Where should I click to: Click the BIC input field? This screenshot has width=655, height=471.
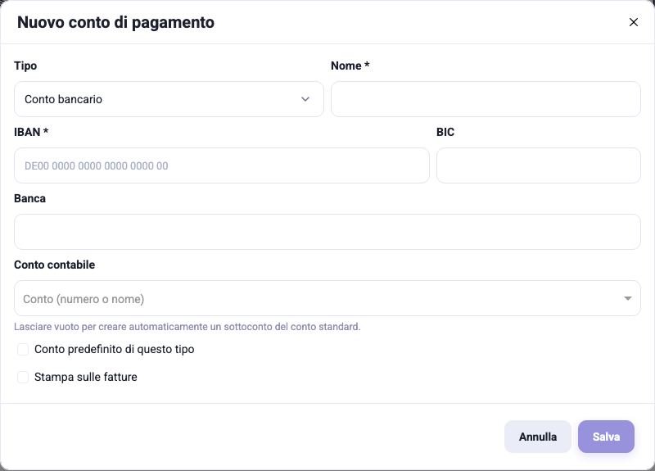539,165
